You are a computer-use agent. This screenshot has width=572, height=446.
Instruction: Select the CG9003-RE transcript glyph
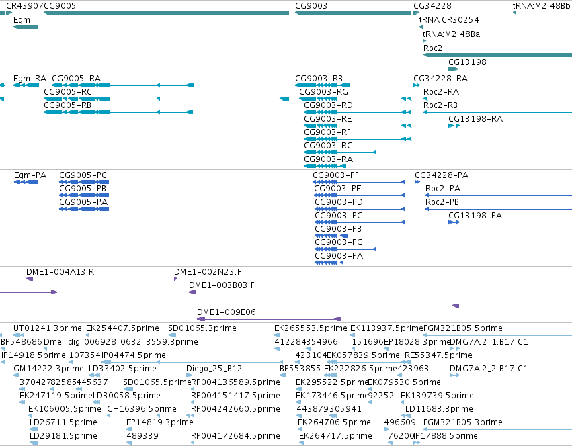click(x=358, y=126)
